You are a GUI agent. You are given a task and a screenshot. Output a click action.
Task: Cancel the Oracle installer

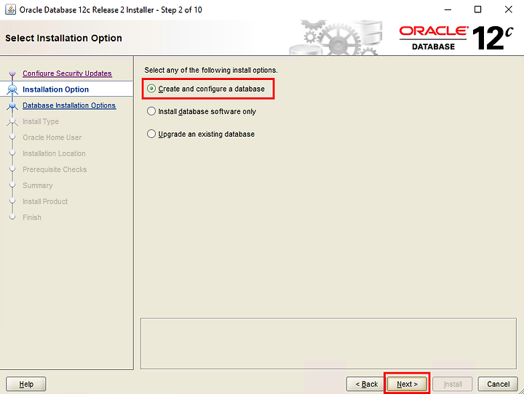[x=498, y=384]
